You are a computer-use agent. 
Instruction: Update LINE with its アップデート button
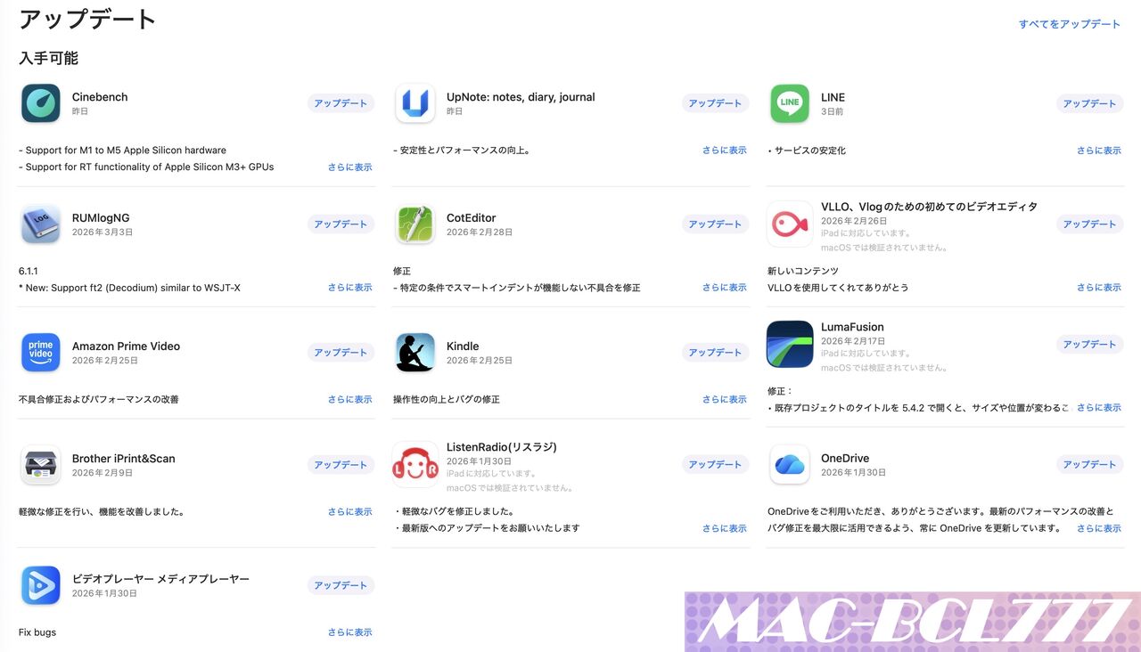(1089, 103)
